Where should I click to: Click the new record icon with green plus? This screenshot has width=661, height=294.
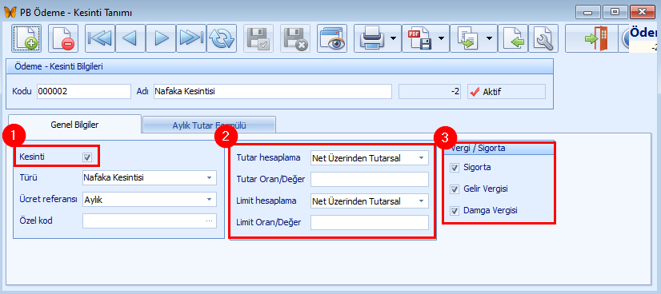pyautogui.click(x=26, y=38)
